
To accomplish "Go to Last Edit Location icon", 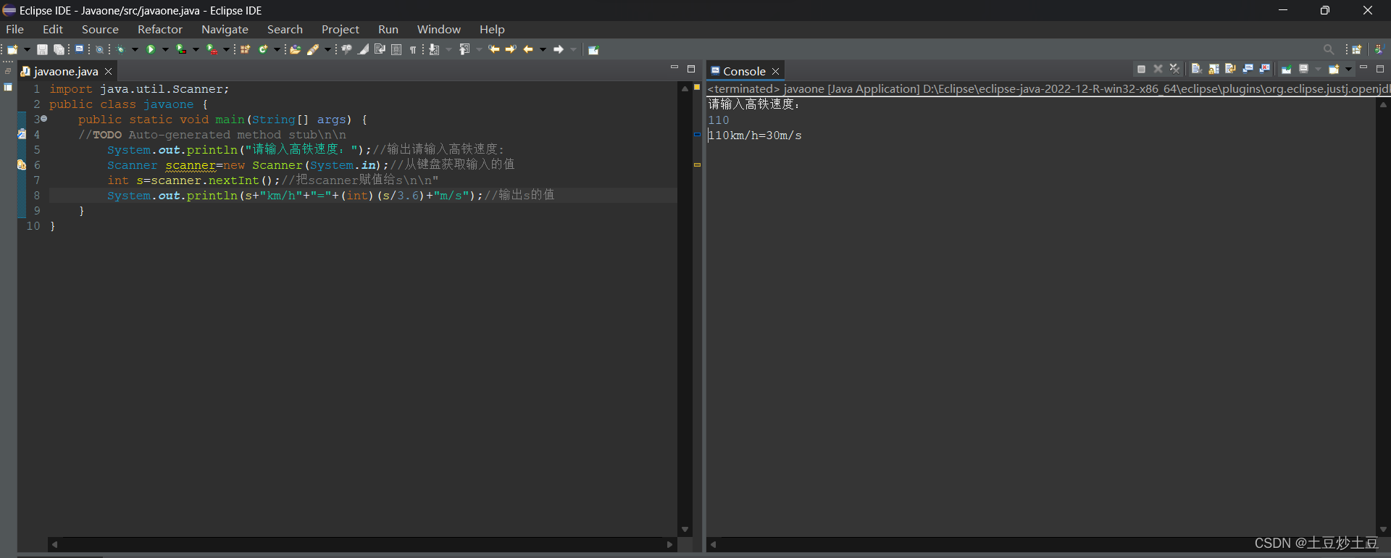I will 493,49.
